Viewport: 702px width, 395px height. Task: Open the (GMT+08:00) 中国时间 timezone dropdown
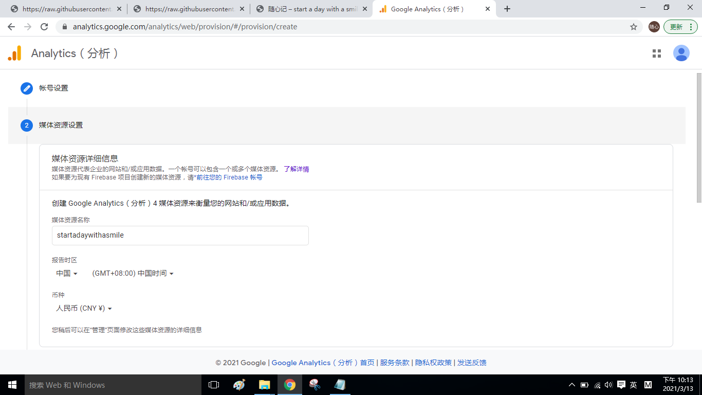click(132, 273)
